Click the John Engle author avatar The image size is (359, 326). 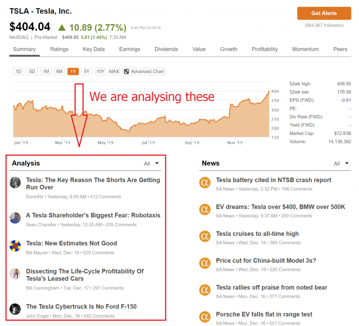pos(15,309)
